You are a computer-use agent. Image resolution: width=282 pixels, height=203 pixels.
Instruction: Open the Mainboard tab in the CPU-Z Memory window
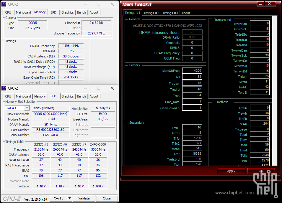[x=23, y=12]
